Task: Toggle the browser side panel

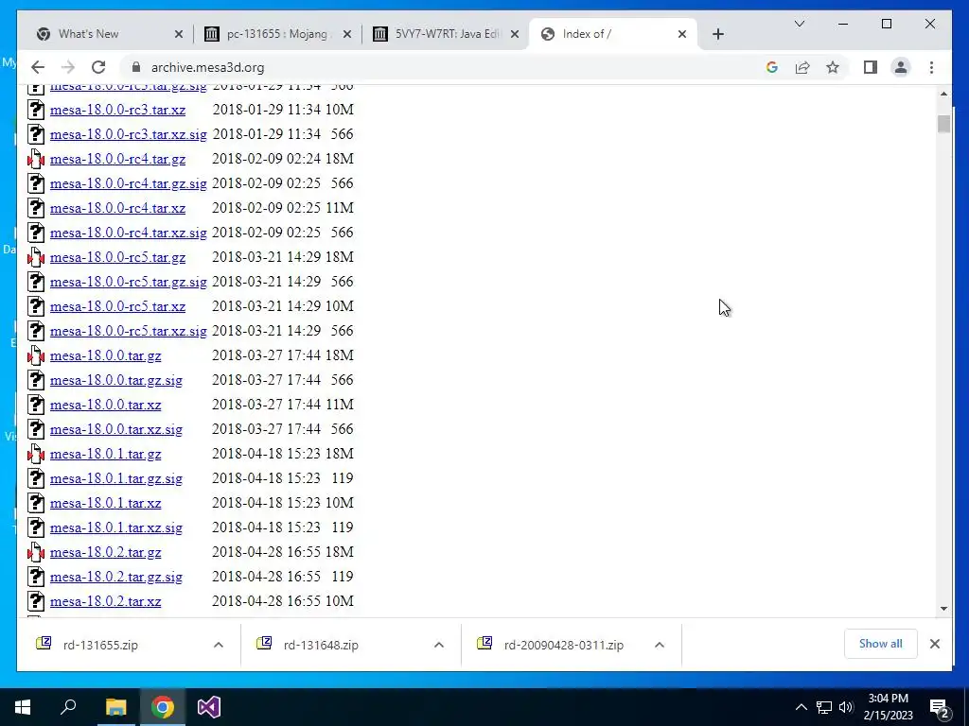Action: point(871,67)
